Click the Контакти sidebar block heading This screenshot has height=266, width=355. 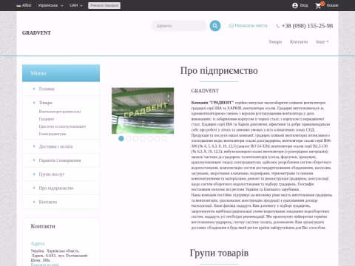click(x=43, y=226)
